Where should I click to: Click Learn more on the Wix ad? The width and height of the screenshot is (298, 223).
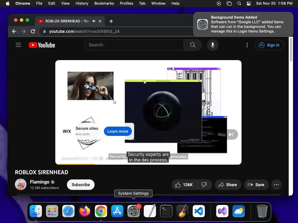(118, 131)
